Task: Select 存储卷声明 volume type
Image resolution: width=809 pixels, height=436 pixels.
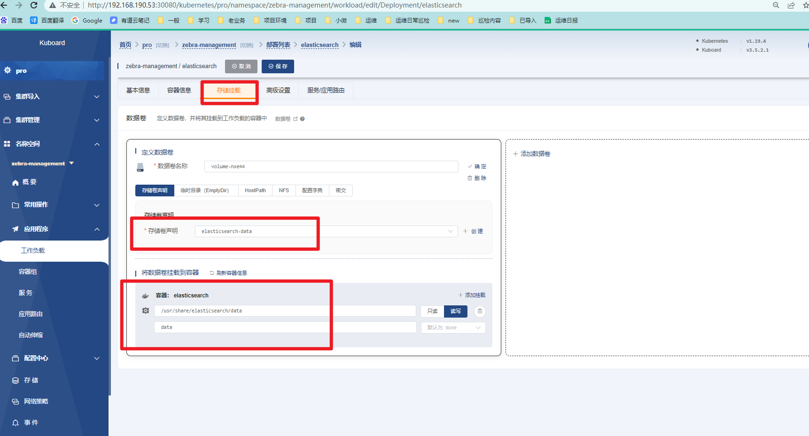Action: [x=155, y=190]
